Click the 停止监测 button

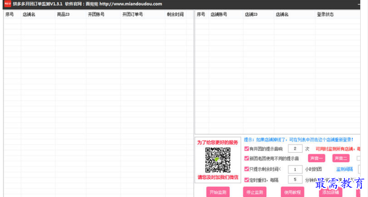pyautogui.click(x=255, y=192)
